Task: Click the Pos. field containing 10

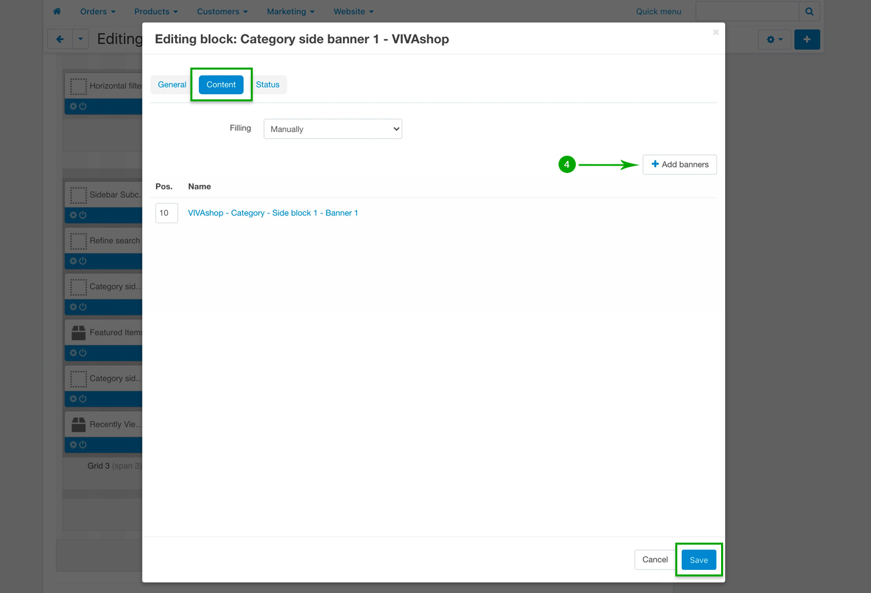Action: pyautogui.click(x=166, y=213)
